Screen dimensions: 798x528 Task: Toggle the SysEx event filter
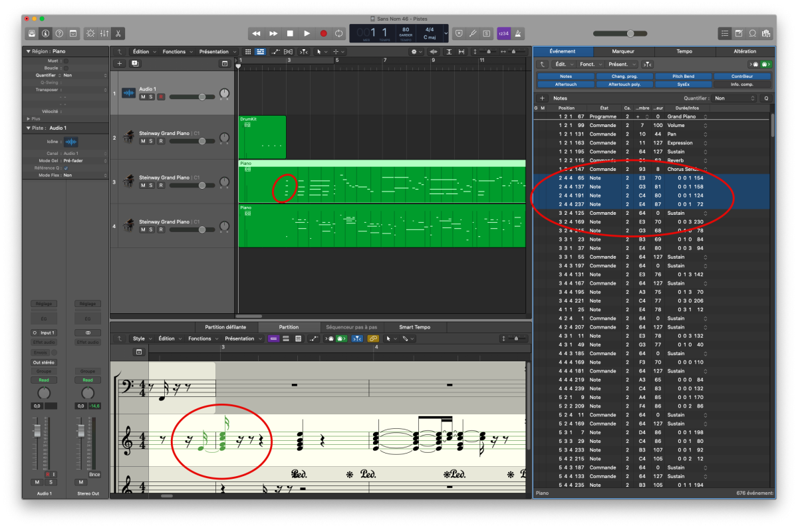tap(683, 84)
